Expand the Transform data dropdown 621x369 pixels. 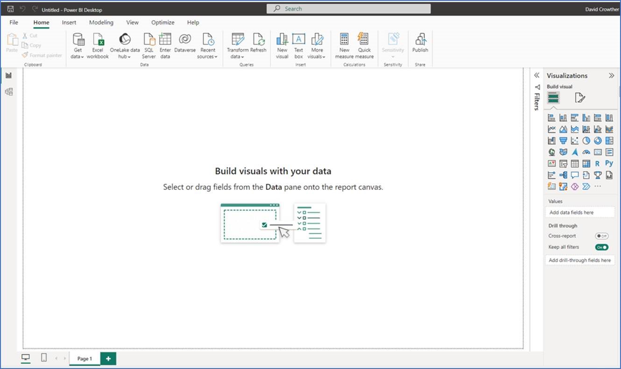coord(238,46)
